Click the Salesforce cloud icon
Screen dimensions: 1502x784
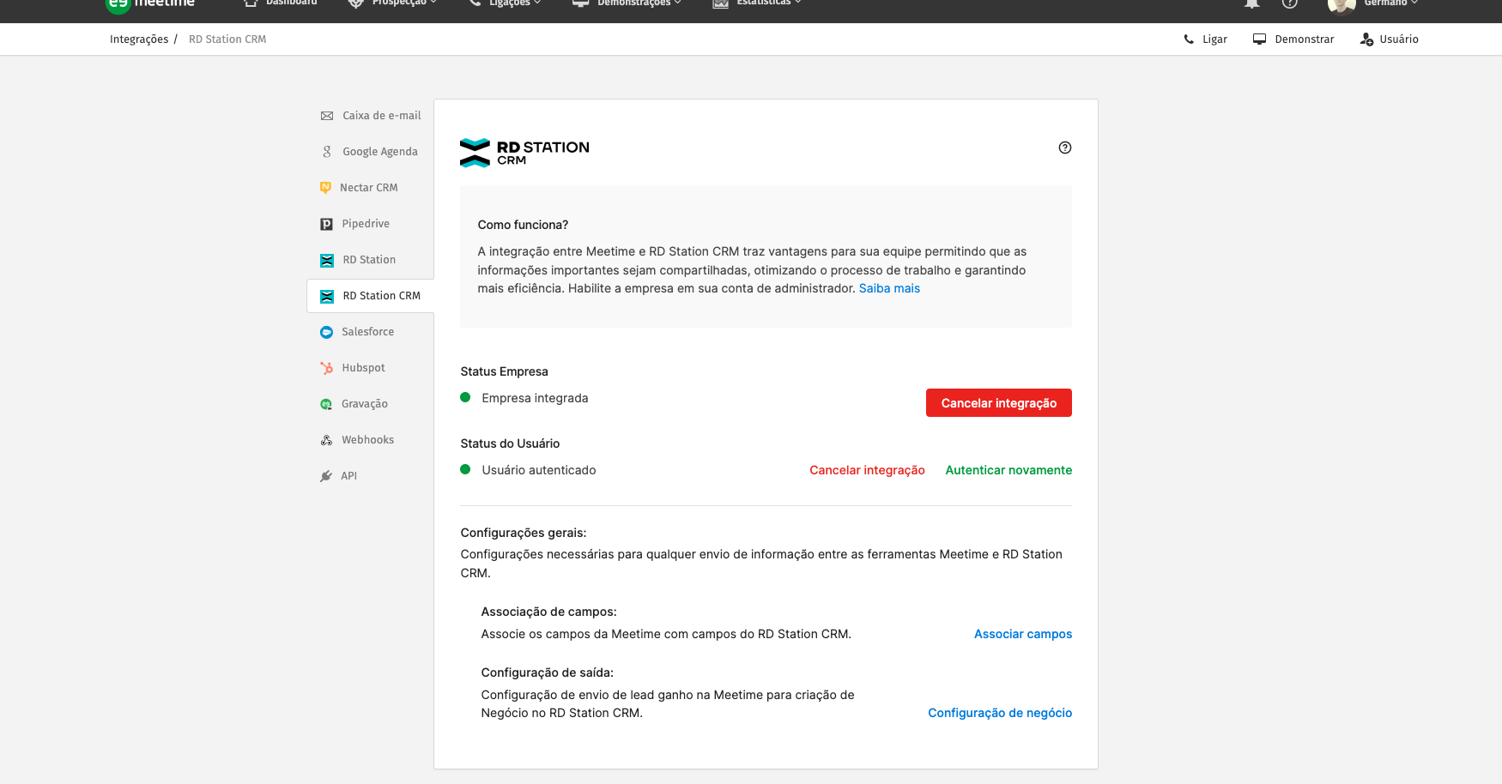[326, 332]
